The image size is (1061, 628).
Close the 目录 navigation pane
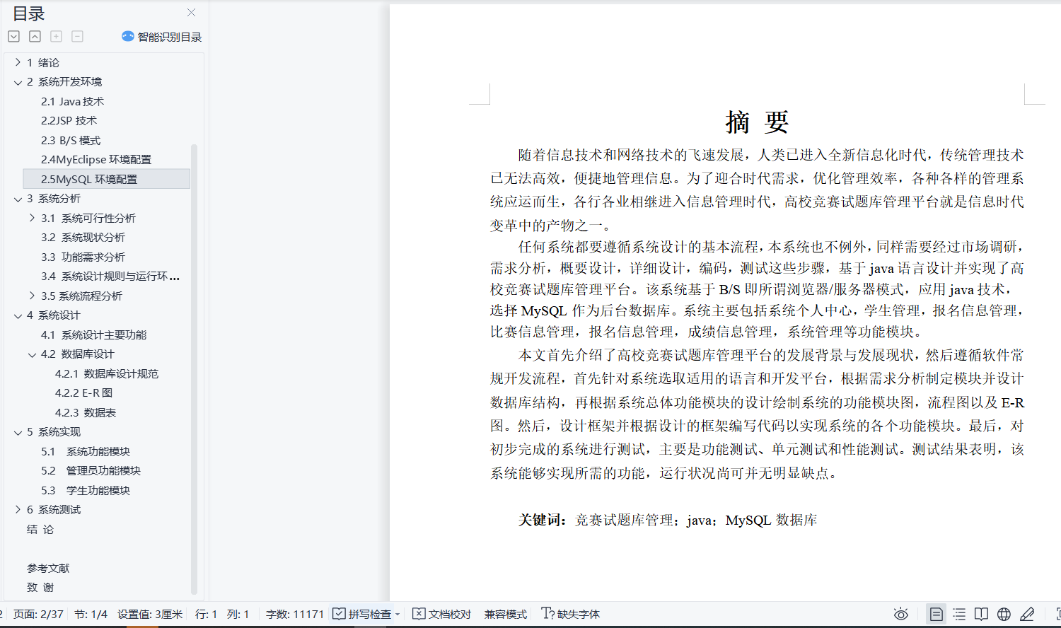coord(191,13)
